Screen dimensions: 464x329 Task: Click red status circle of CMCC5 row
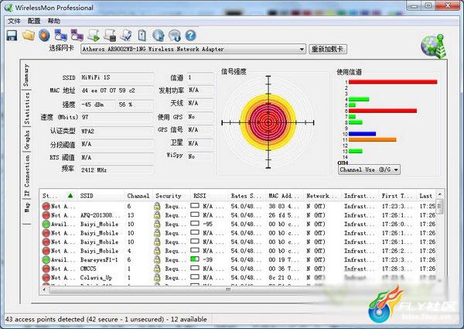(46, 269)
